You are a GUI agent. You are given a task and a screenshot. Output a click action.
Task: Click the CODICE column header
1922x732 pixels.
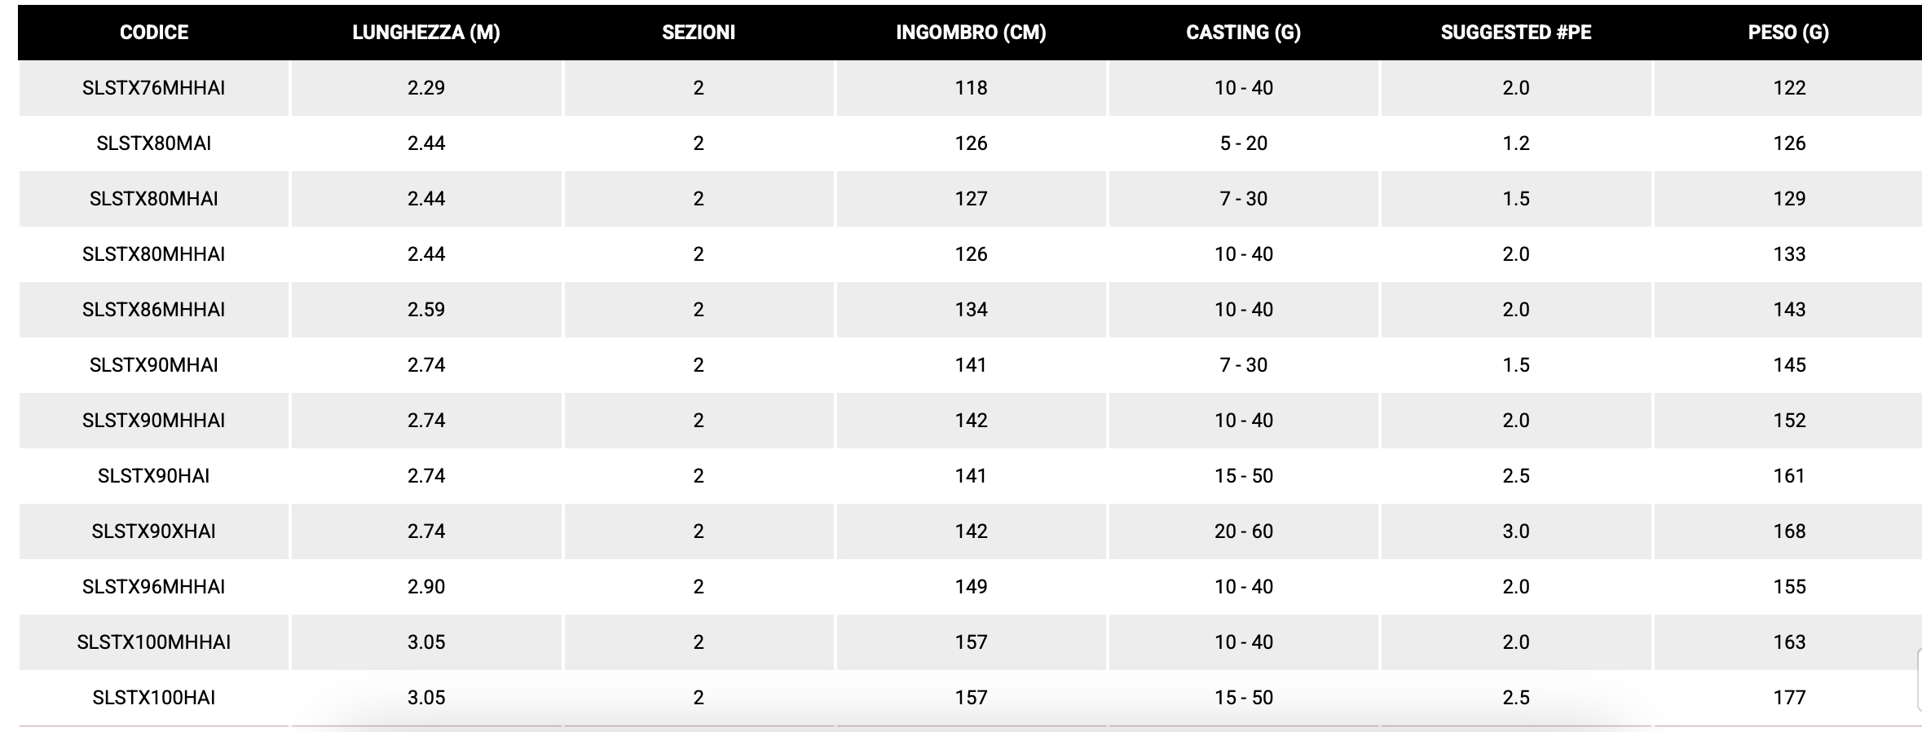(x=154, y=33)
